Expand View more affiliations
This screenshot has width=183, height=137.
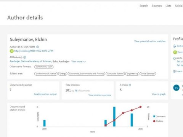coord(79,62)
